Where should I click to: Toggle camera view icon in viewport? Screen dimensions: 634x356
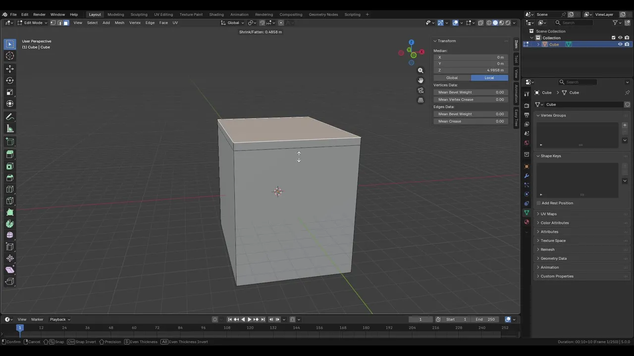tap(421, 90)
